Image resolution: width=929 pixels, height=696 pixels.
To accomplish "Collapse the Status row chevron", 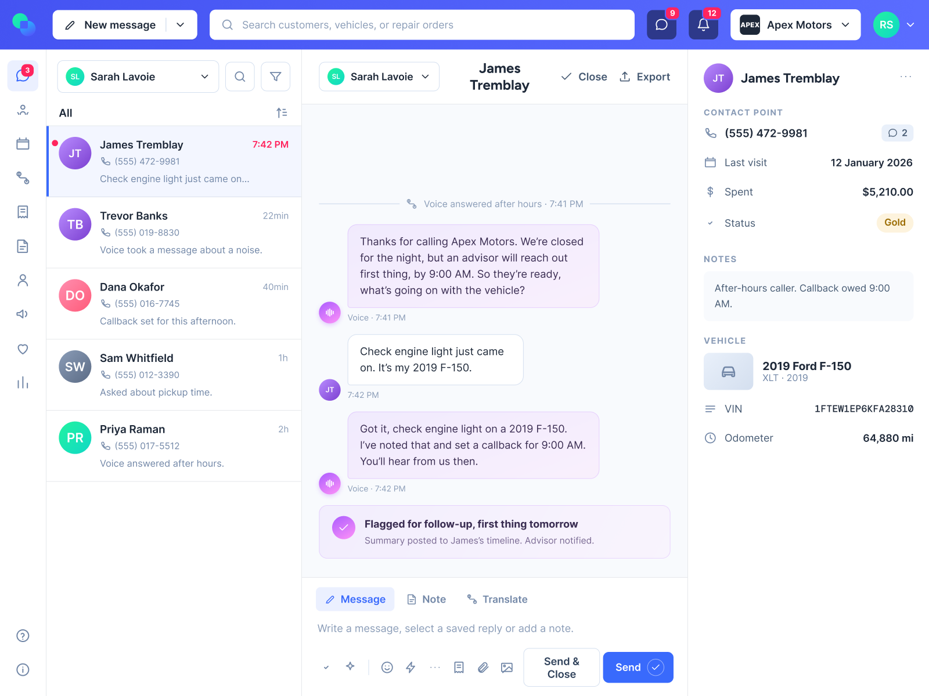I will (710, 223).
